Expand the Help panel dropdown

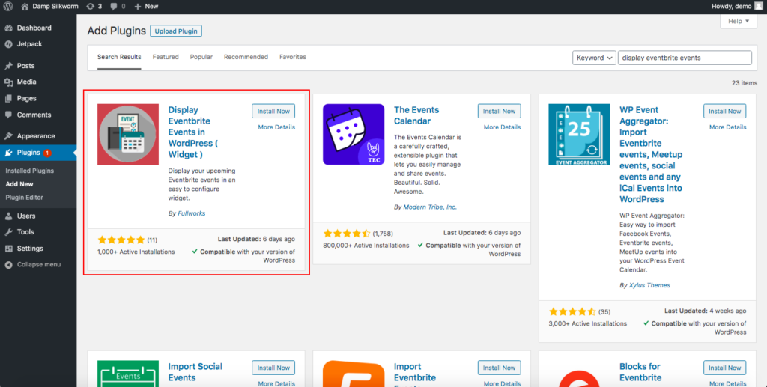(738, 22)
